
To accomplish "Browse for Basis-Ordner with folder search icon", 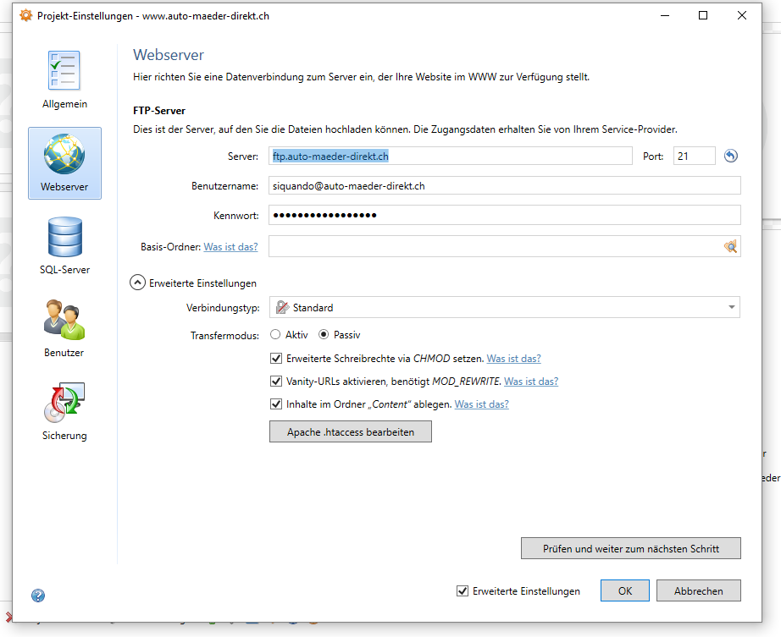I will pyautogui.click(x=730, y=247).
